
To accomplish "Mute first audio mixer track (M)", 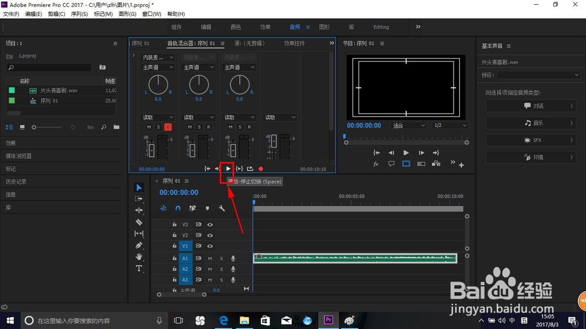I will tap(149, 127).
